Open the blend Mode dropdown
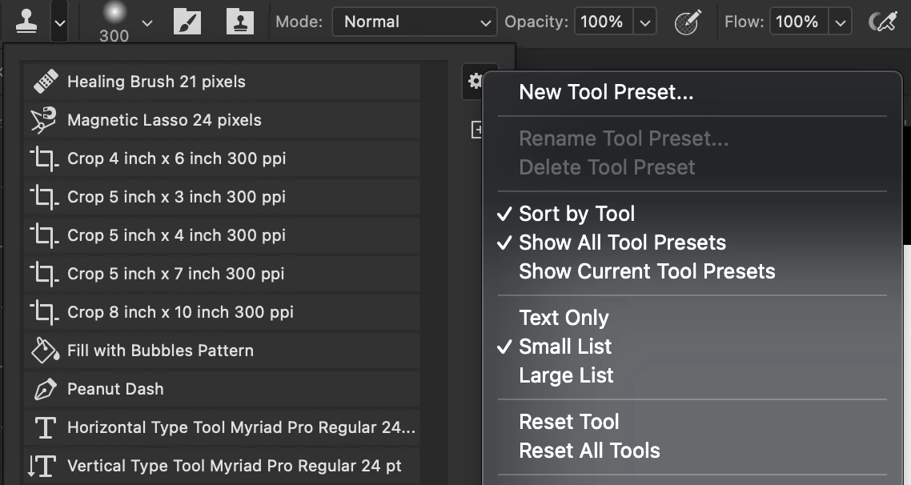The height and width of the screenshot is (485, 911). 414,22
